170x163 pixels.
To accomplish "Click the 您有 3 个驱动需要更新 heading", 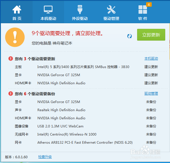I will (x=35, y=59).
